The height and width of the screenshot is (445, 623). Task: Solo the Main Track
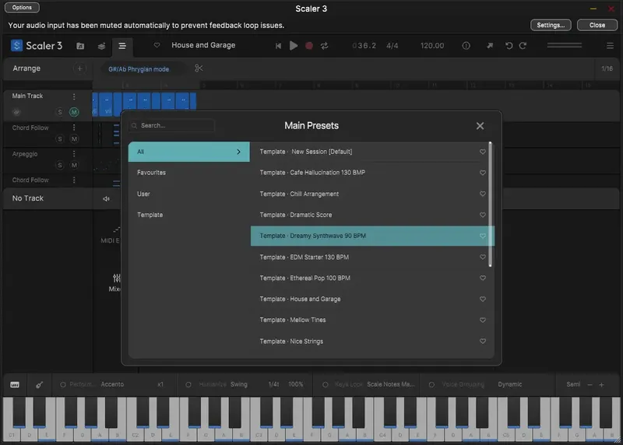pos(60,112)
